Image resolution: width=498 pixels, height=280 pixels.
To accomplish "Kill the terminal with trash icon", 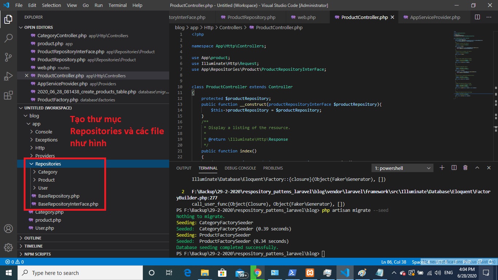I will click(x=465, y=168).
